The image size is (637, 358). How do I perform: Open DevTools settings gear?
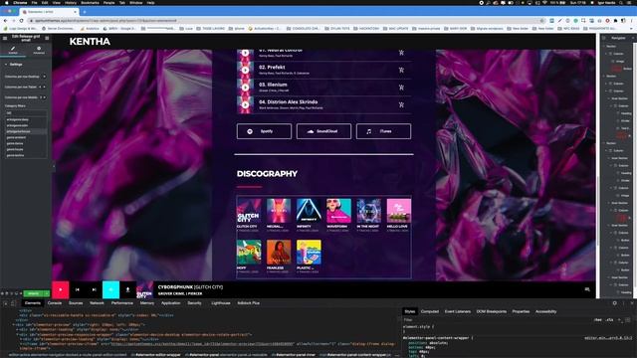coord(615,303)
